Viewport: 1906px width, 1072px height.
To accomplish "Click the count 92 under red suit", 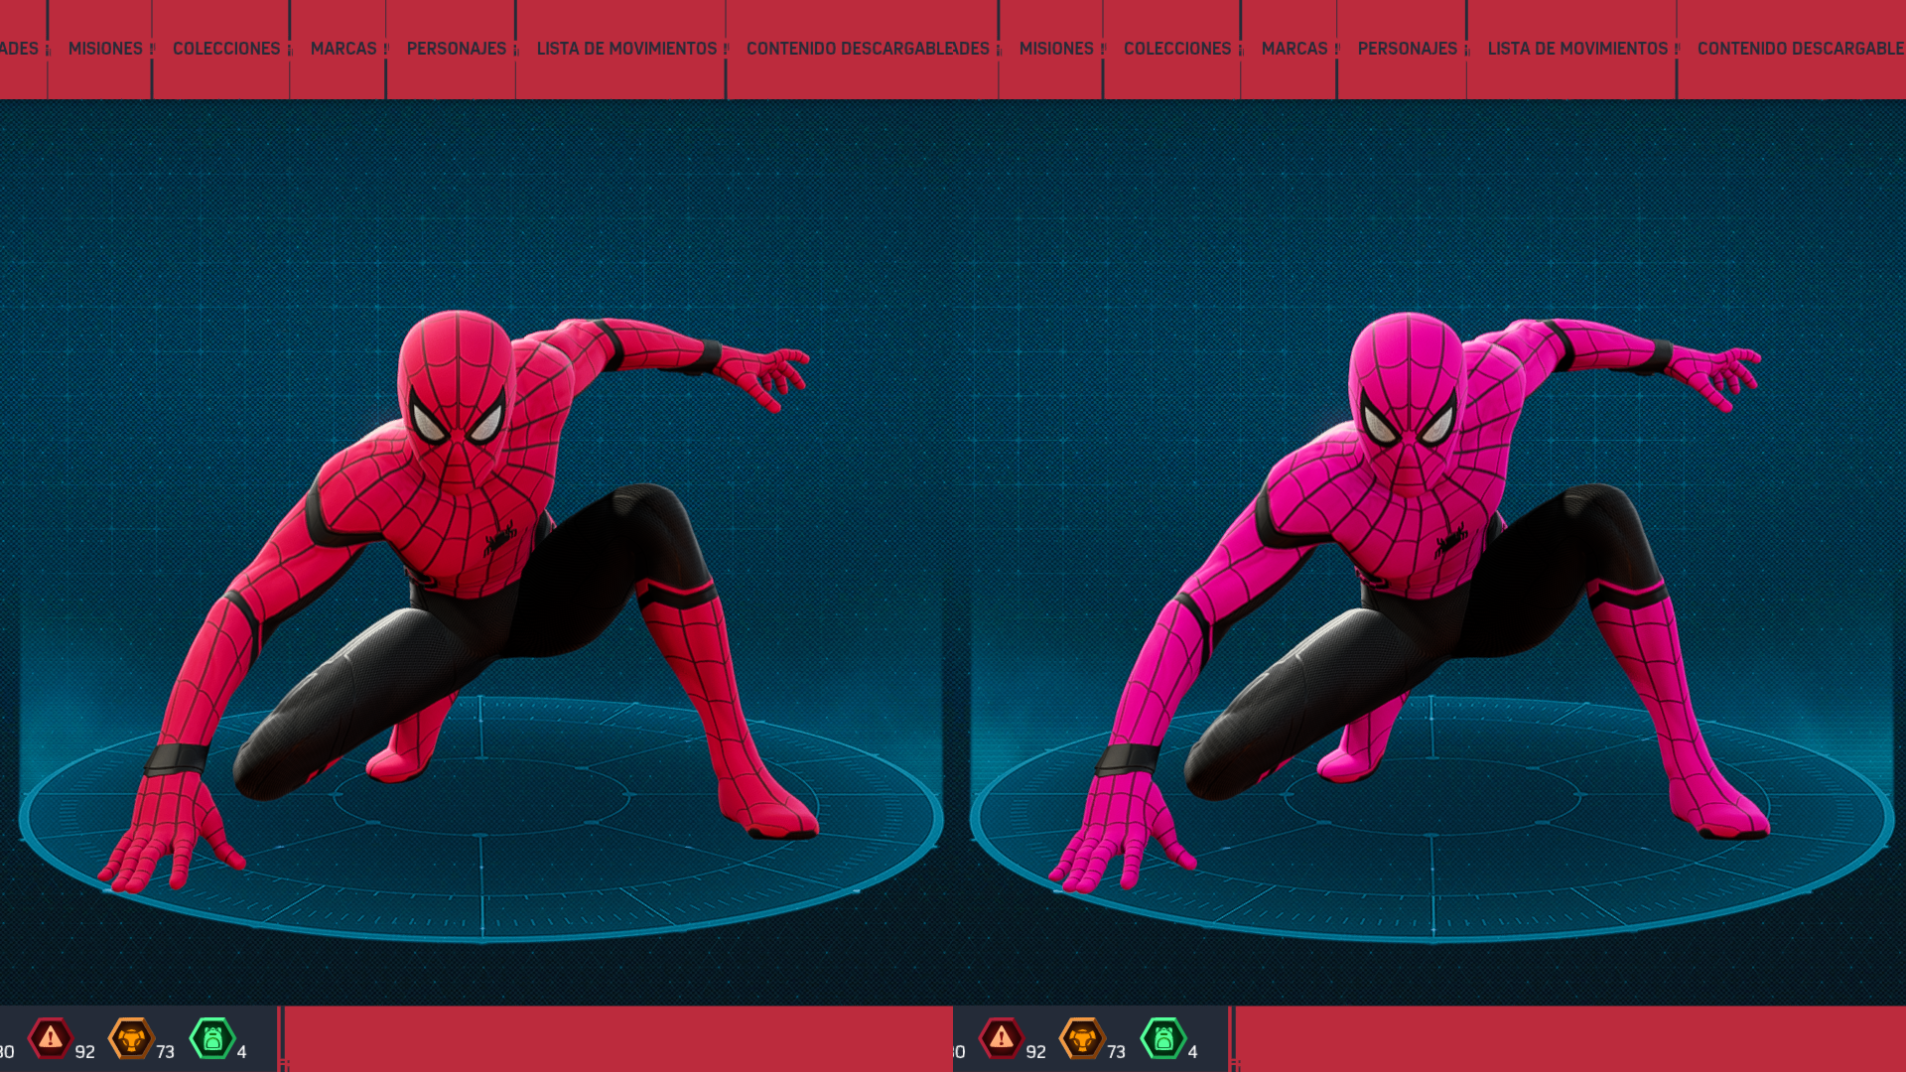I will [85, 1051].
